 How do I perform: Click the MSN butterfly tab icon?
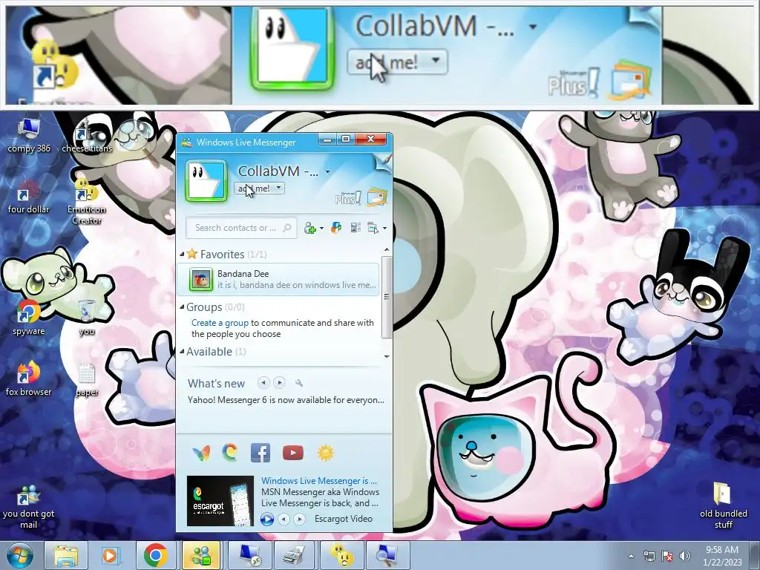coord(201,453)
